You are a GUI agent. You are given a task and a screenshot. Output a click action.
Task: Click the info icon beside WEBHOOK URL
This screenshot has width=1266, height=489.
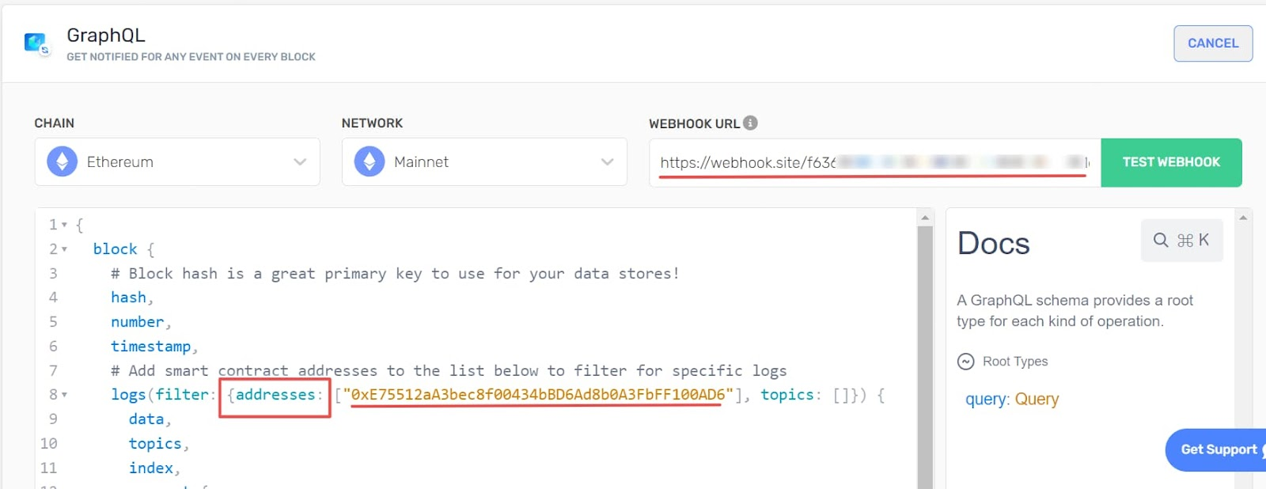(x=750, y=123)
